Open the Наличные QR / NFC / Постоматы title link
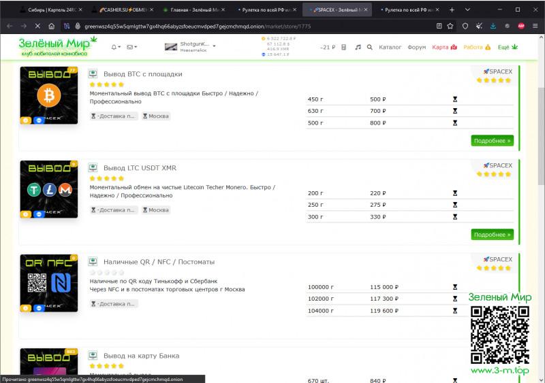Viewport: 545px width, 383px height. click(x=159, y=261)
